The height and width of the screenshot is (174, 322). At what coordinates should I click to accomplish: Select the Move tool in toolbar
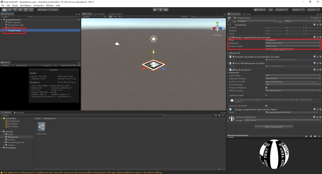point(9,10)
